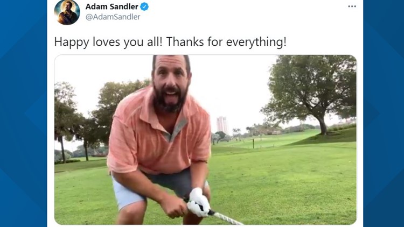The width and height of the screenshot is (404, 227).
Task: Click the Adam Sandler display name
Action: pos(112,6)
